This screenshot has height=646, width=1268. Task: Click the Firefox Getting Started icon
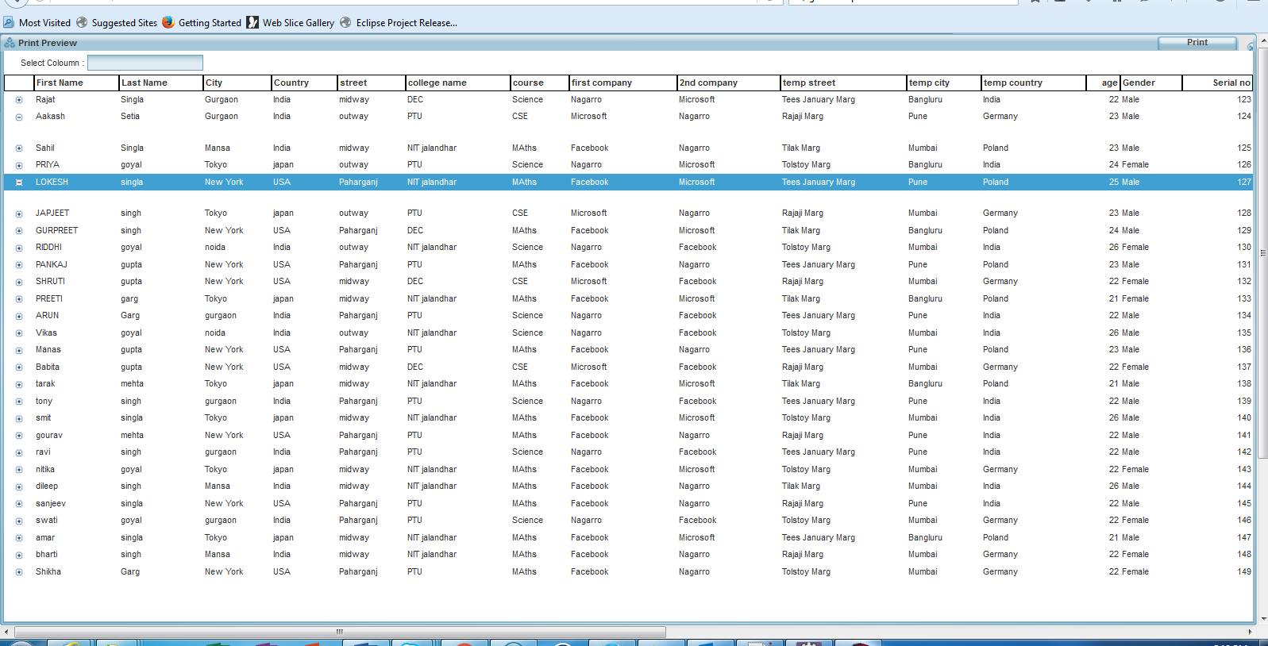pos(168,23)
